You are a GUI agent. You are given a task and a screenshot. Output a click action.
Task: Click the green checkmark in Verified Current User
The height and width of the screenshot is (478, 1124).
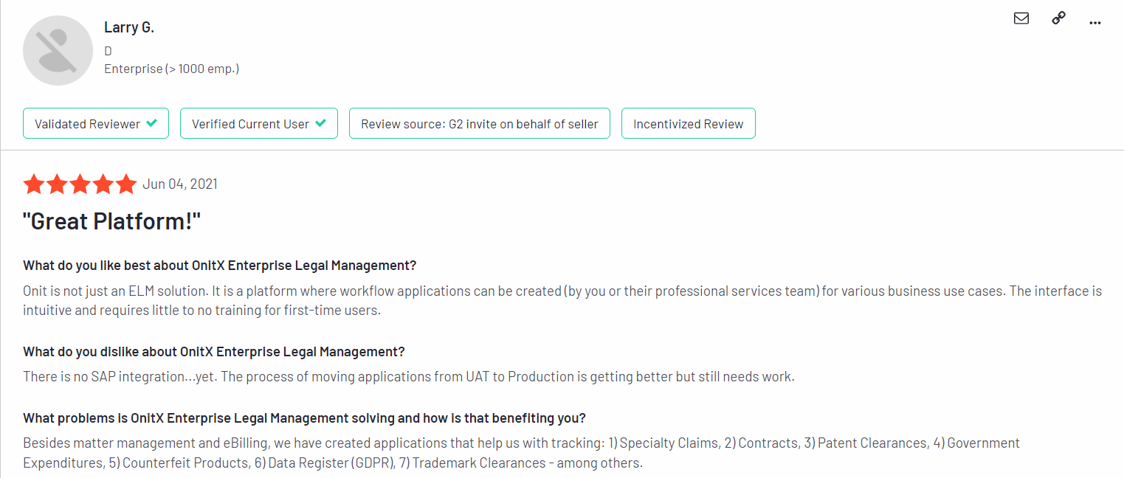[321, 123]
